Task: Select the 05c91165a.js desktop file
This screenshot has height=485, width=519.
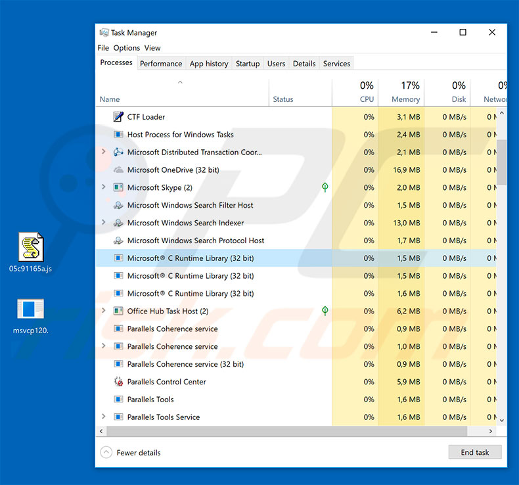Action: [30, 252]
